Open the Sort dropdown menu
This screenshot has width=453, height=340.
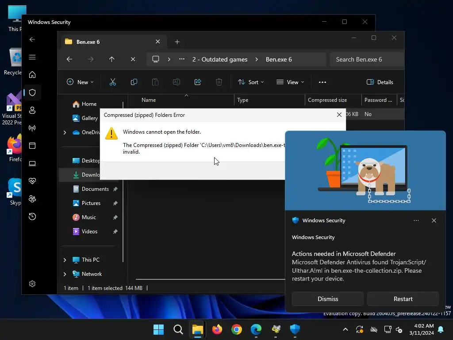pyautogui.click(x=251, y=82)
